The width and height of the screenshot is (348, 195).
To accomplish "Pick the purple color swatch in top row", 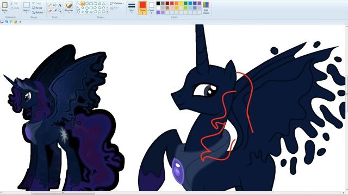I will (200, 3).
